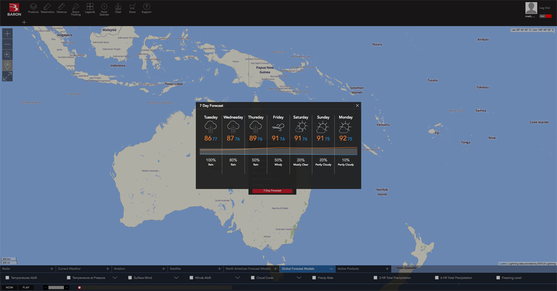The width and height of the screenshot is (557, 291).
Task: Expand the Active Products group plus
Action: (x=387, y=269)
